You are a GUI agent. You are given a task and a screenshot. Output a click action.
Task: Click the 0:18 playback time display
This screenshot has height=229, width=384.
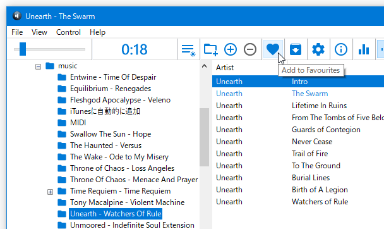(135, 49)
